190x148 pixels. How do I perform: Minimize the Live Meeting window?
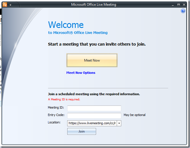[173, 5]
